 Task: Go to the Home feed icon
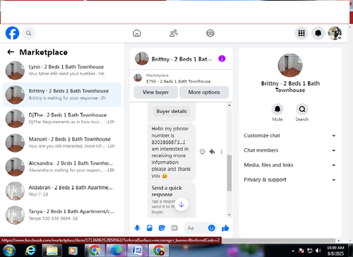137,33
